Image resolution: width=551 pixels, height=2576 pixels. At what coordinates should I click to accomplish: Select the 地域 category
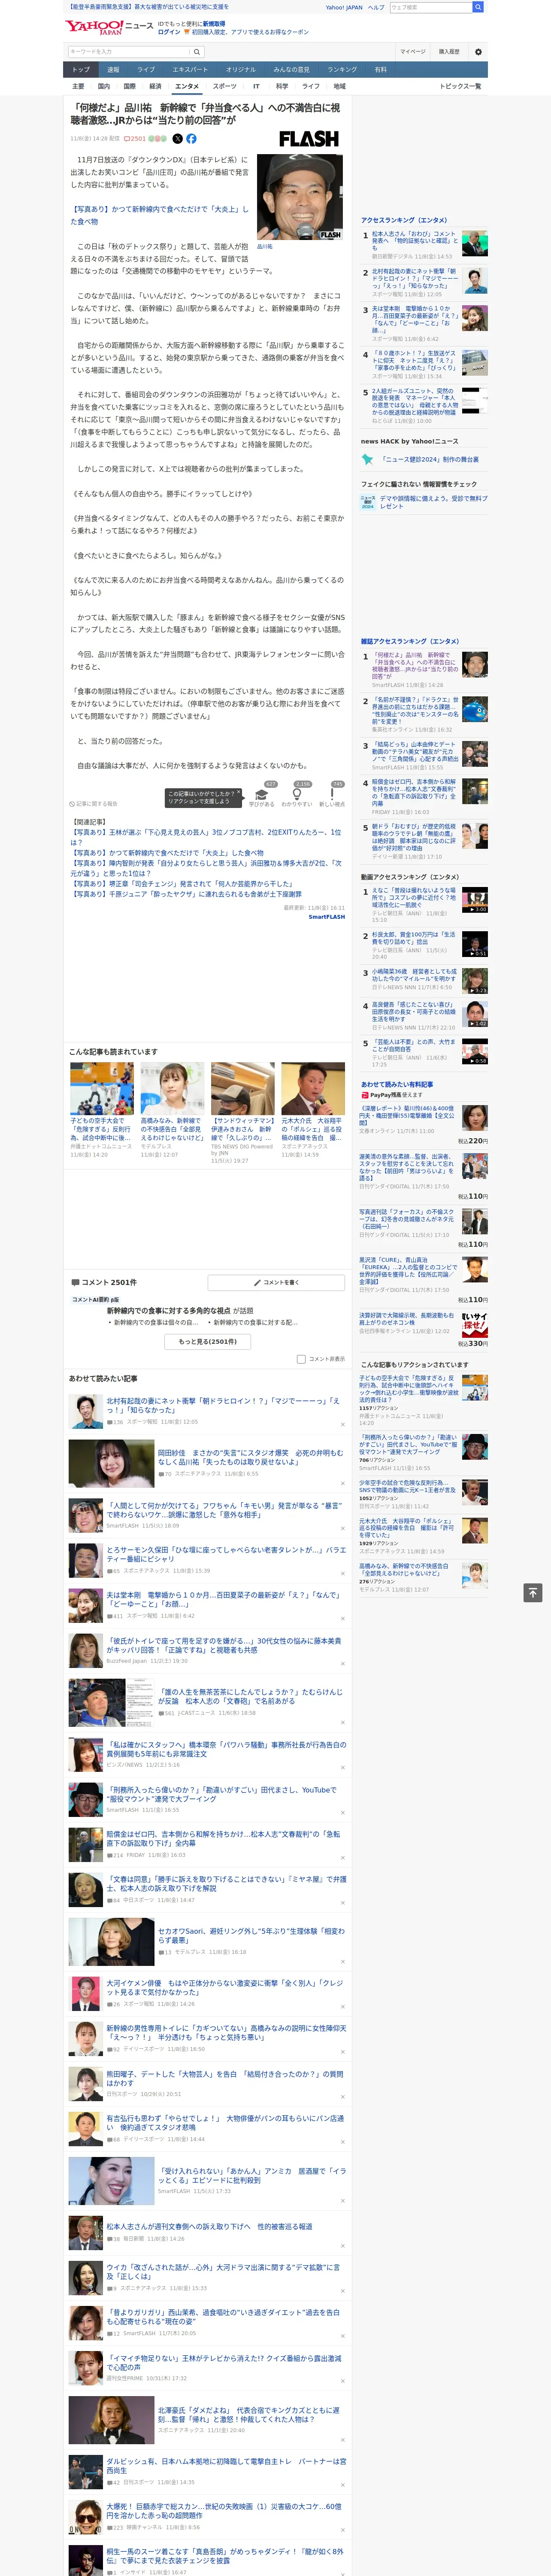339,86
